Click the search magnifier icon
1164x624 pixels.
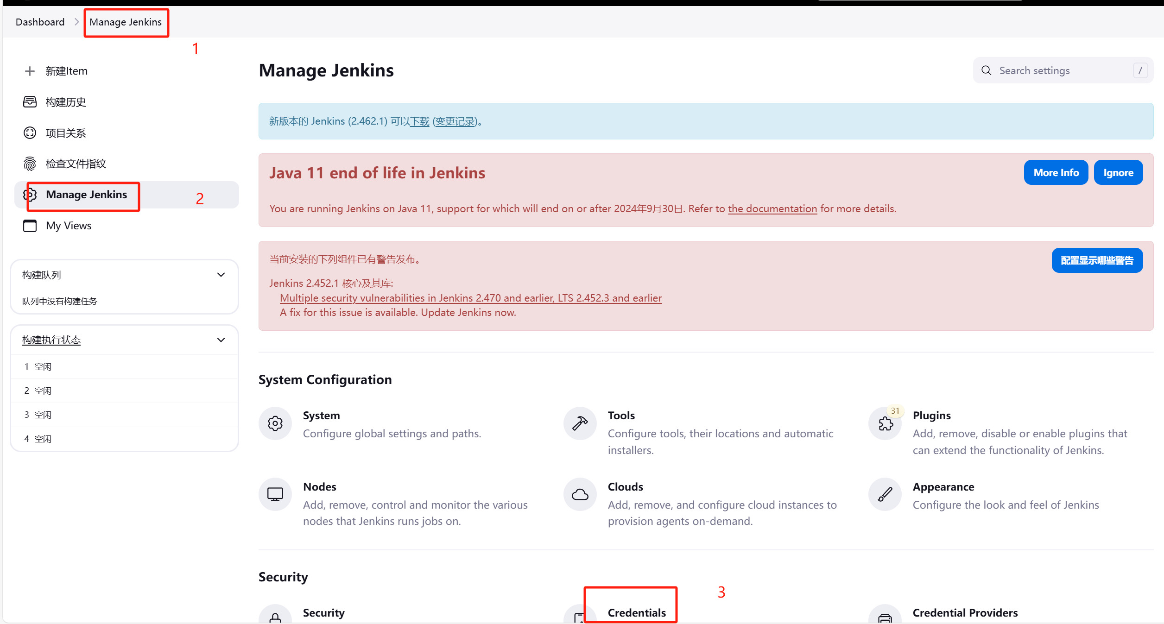(x=987, y=70)
